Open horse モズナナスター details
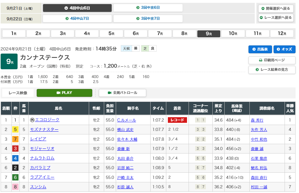This screenshot has width=299, height=193. [x=44, y=130]
